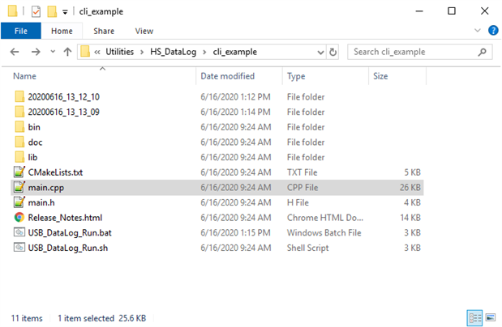Click the Properties quick access icon
This screenshot has height=327, width=502.
pos(36,11)
